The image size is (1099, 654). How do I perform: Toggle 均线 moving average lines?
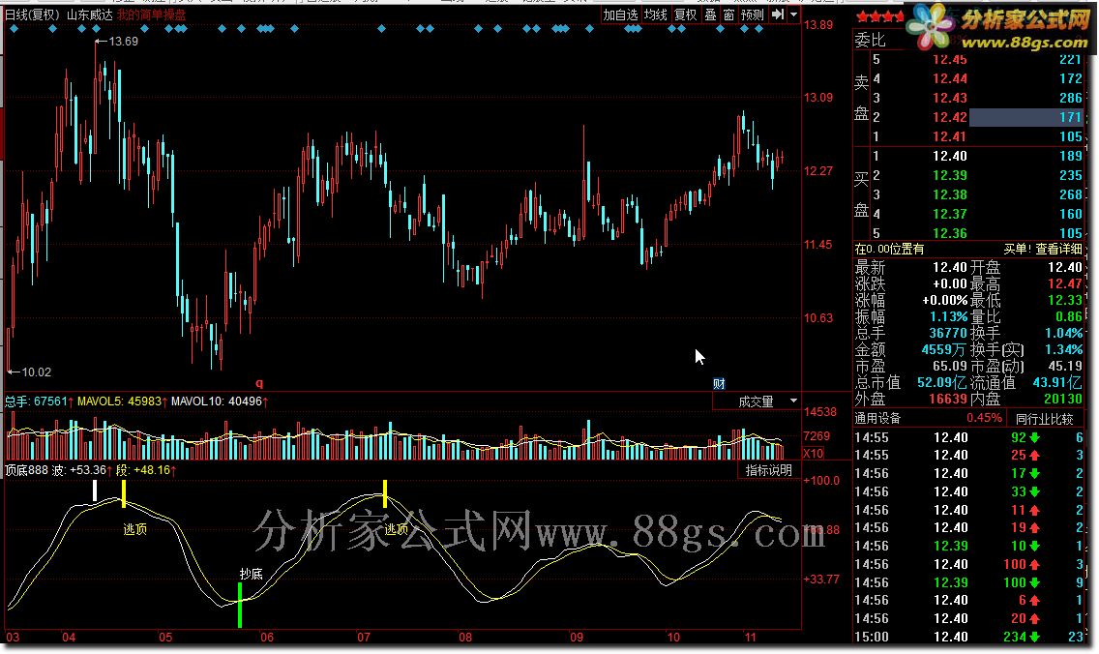(x=655, y=14)
